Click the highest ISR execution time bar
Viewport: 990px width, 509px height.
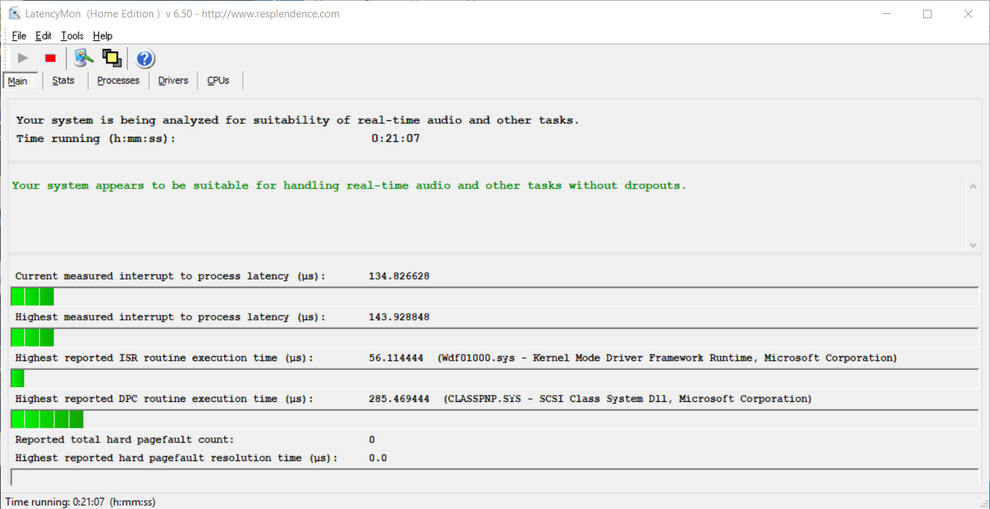tap(494, 378)
